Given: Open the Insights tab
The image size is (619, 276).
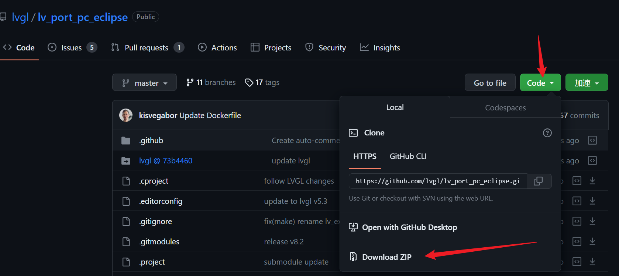Looking at the screenshot, I should pos(380,47).
